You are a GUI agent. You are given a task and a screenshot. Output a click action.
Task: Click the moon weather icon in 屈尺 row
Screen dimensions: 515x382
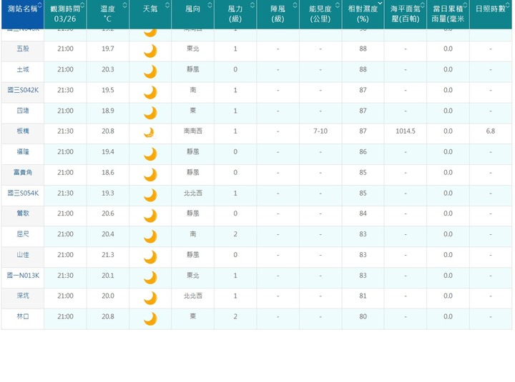click(150, 236)
